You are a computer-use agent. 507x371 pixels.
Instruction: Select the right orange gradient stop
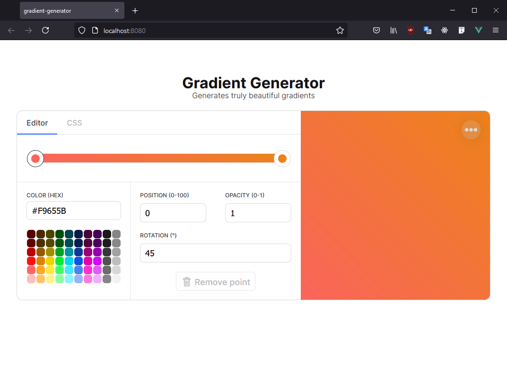pyautogui.click(x=282, y=159)
